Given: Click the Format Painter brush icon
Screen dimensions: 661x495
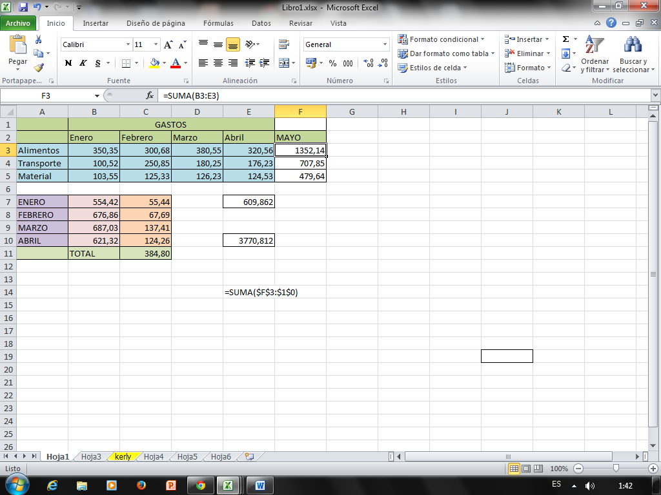Looking at the screenshot, I should pyautogui.click(x=39, y=67).
